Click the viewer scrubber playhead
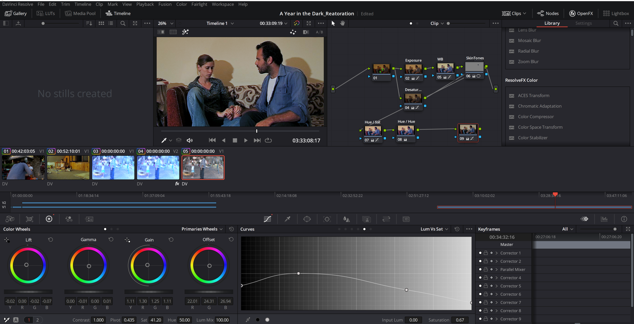Screen dimensions: 634x324 coord(257,131)
